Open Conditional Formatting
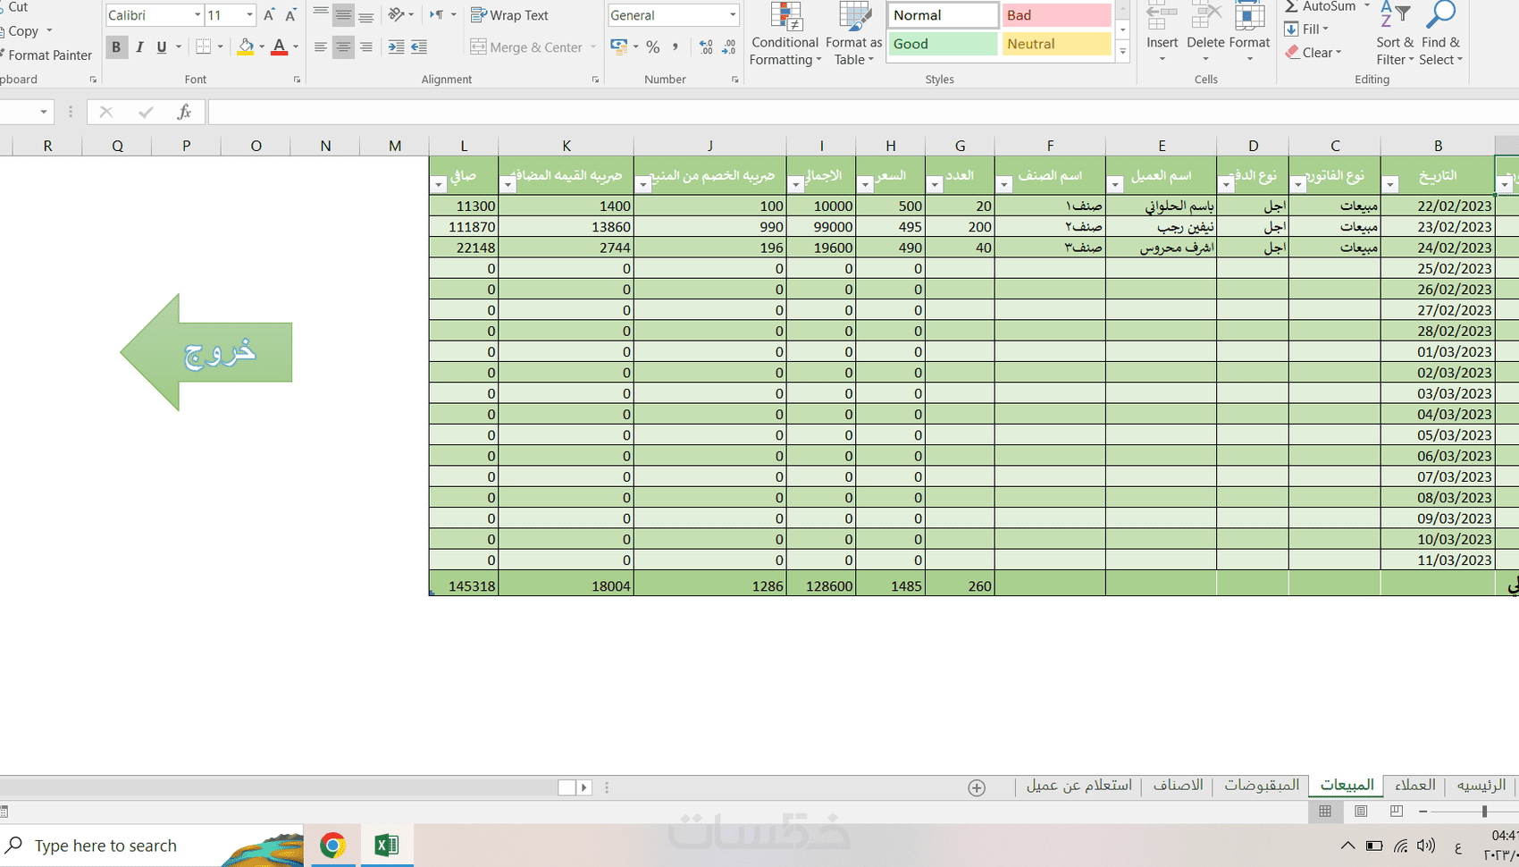The height and width of the screenshot is (867, 1519). (785, 34)
